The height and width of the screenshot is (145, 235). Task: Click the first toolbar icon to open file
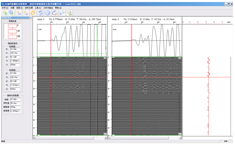5,13
